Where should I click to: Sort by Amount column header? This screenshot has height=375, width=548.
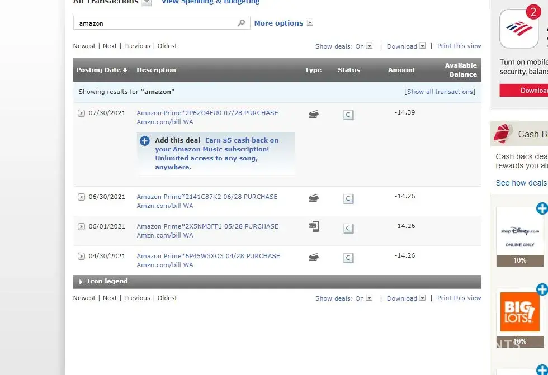pos(401,70)
